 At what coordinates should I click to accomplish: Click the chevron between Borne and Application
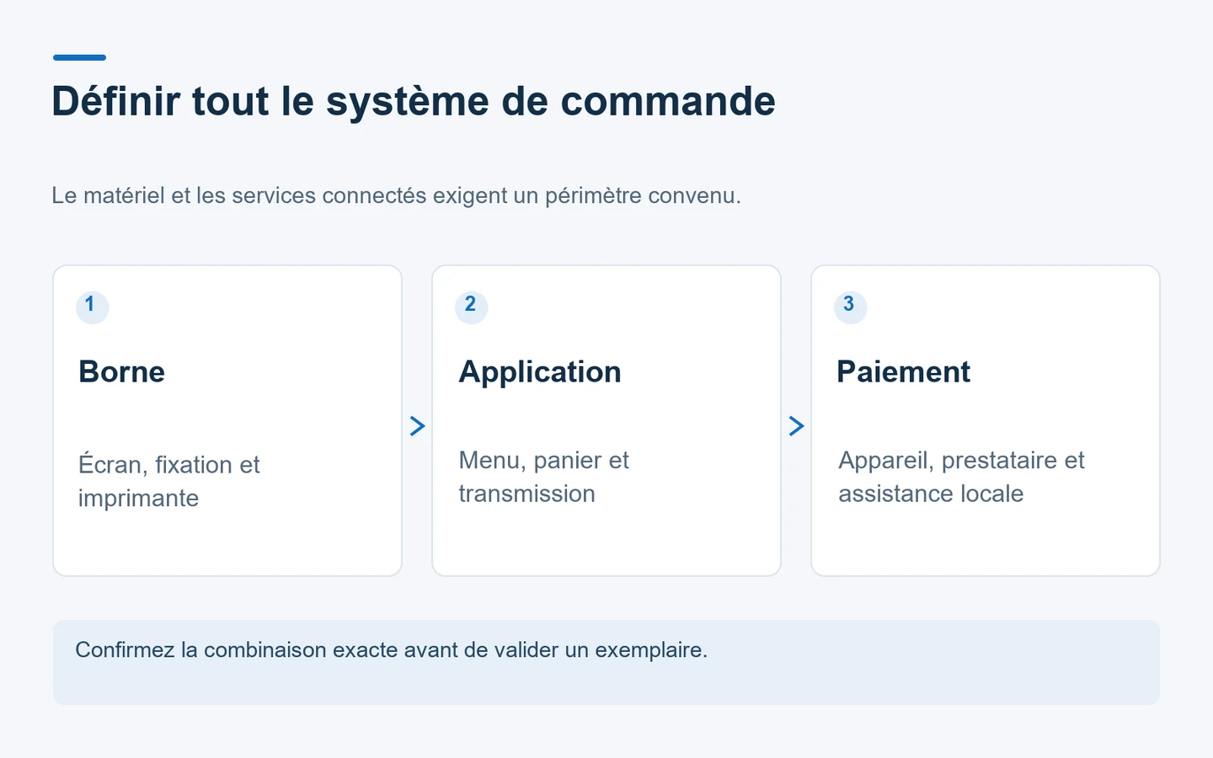417,426
